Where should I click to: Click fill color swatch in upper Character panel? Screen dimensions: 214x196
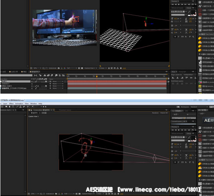tap(193, 12)
